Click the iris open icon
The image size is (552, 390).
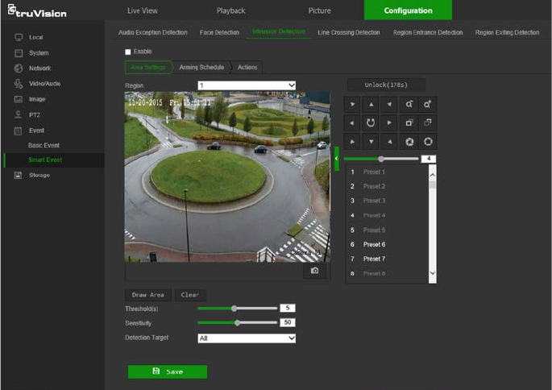click(428, 142)
